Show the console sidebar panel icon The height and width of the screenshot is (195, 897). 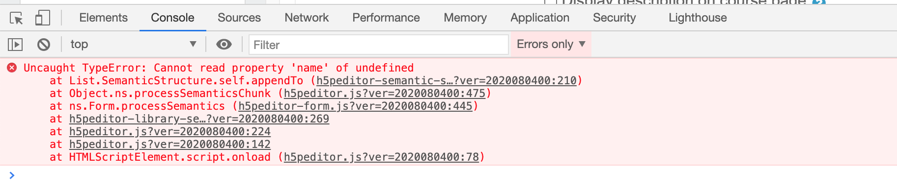click(x=15, y=45)
